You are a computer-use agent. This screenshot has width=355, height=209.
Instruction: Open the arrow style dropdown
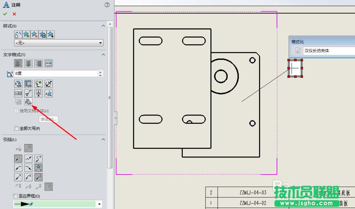click(99, 204)
